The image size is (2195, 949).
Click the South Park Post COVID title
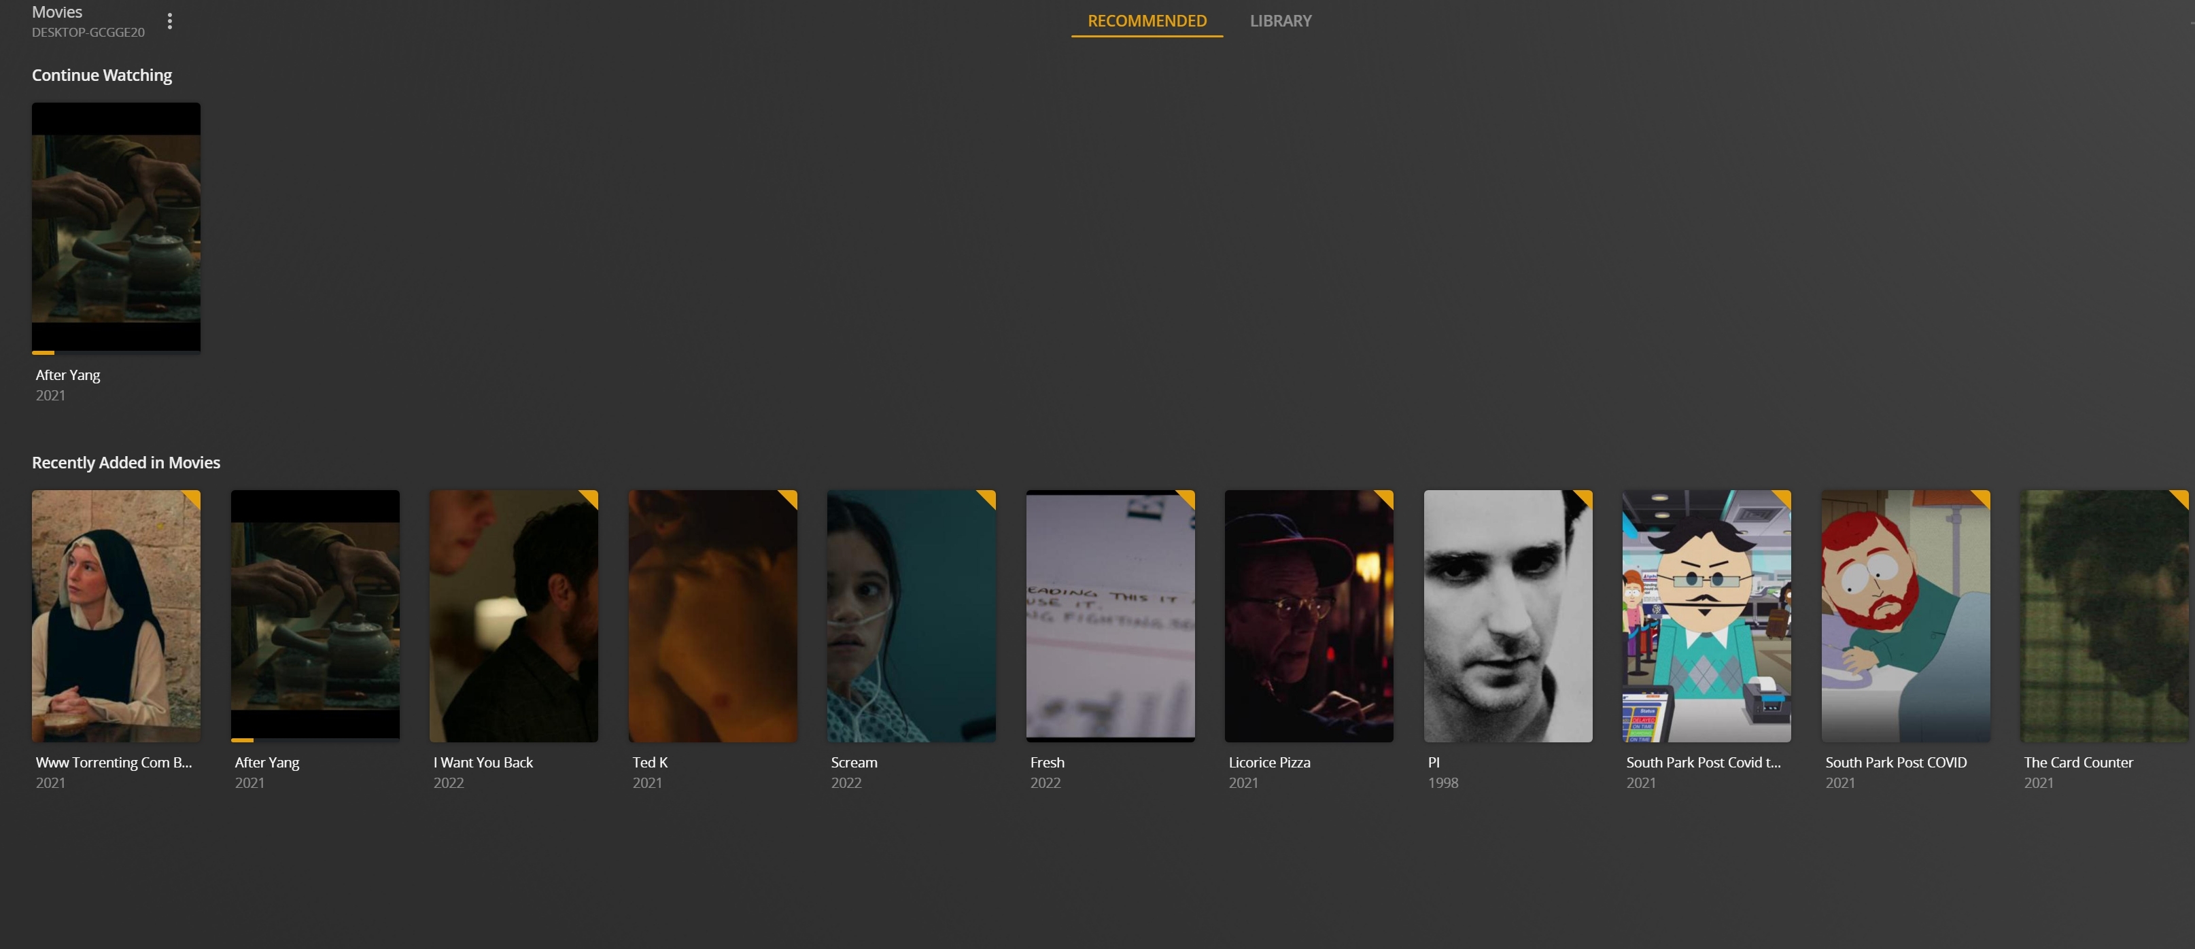pos(1895,763)
